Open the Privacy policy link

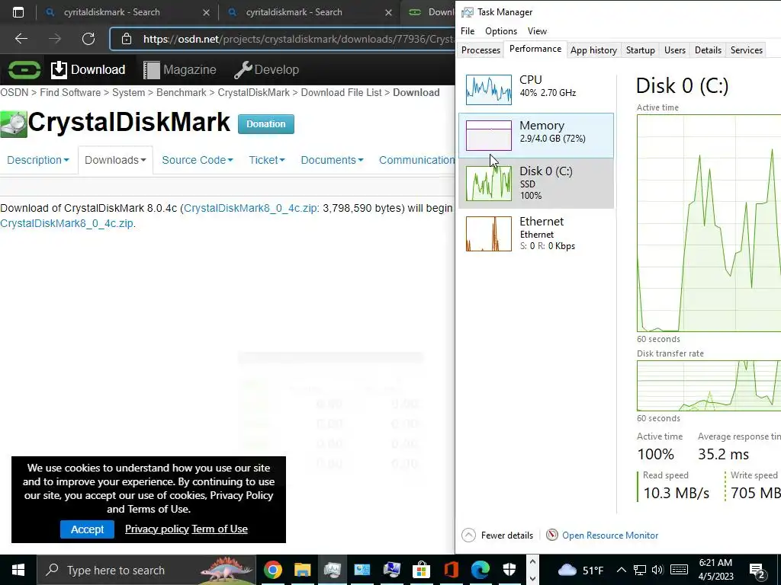pyautogui.click(x=156, y=529)
